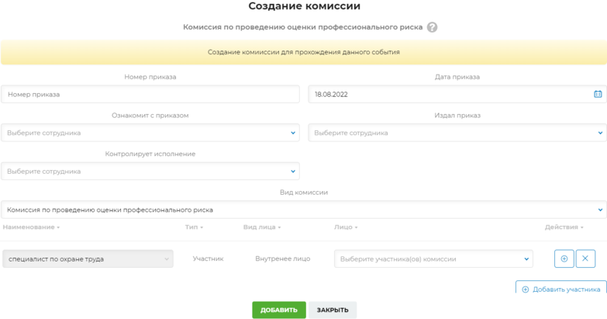Expand the Вид комиссии dropdown

point(304,210)
